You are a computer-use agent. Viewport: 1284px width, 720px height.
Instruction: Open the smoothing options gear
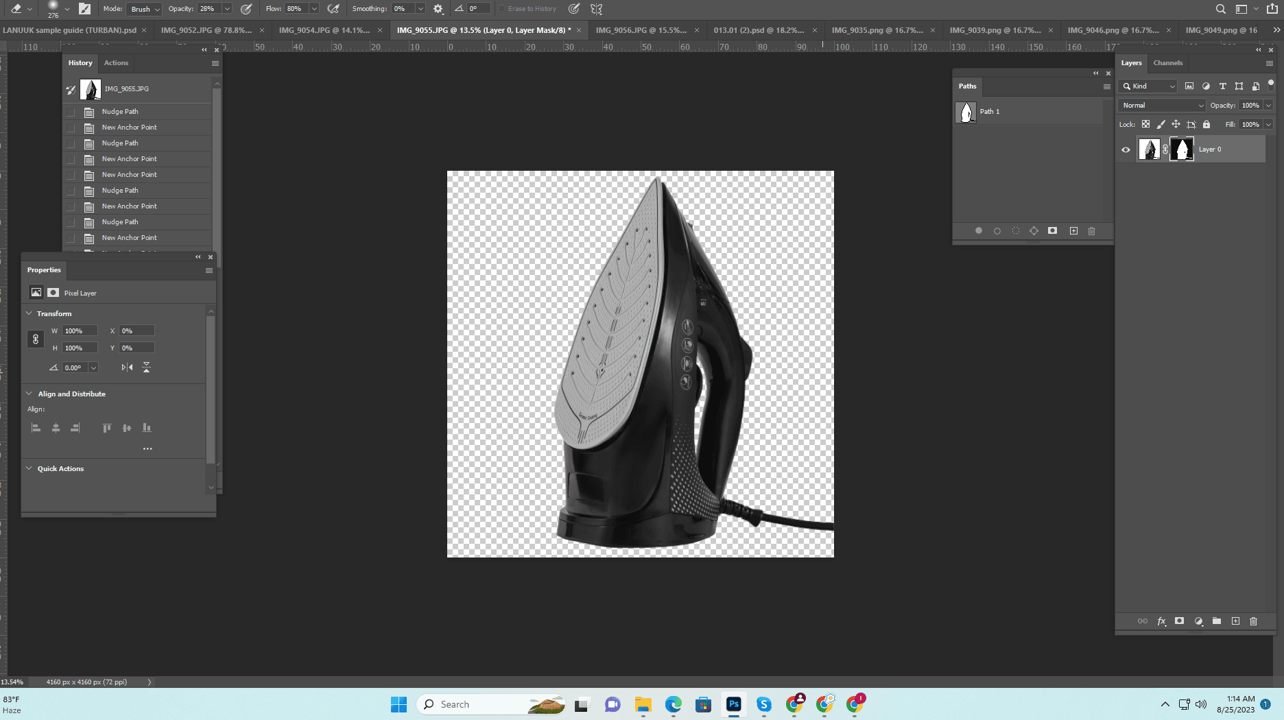pyautogui.click(x=438, y=9)
